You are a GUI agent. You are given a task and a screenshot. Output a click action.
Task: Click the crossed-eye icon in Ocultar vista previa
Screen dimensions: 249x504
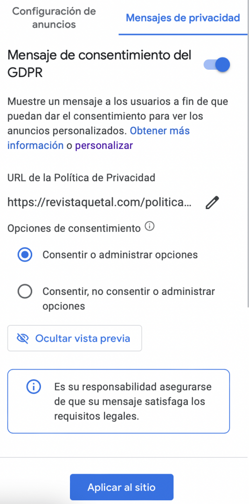(x=22, y=338)
